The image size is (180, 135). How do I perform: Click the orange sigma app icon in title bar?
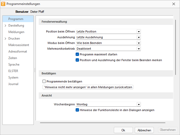click(3, 4)
